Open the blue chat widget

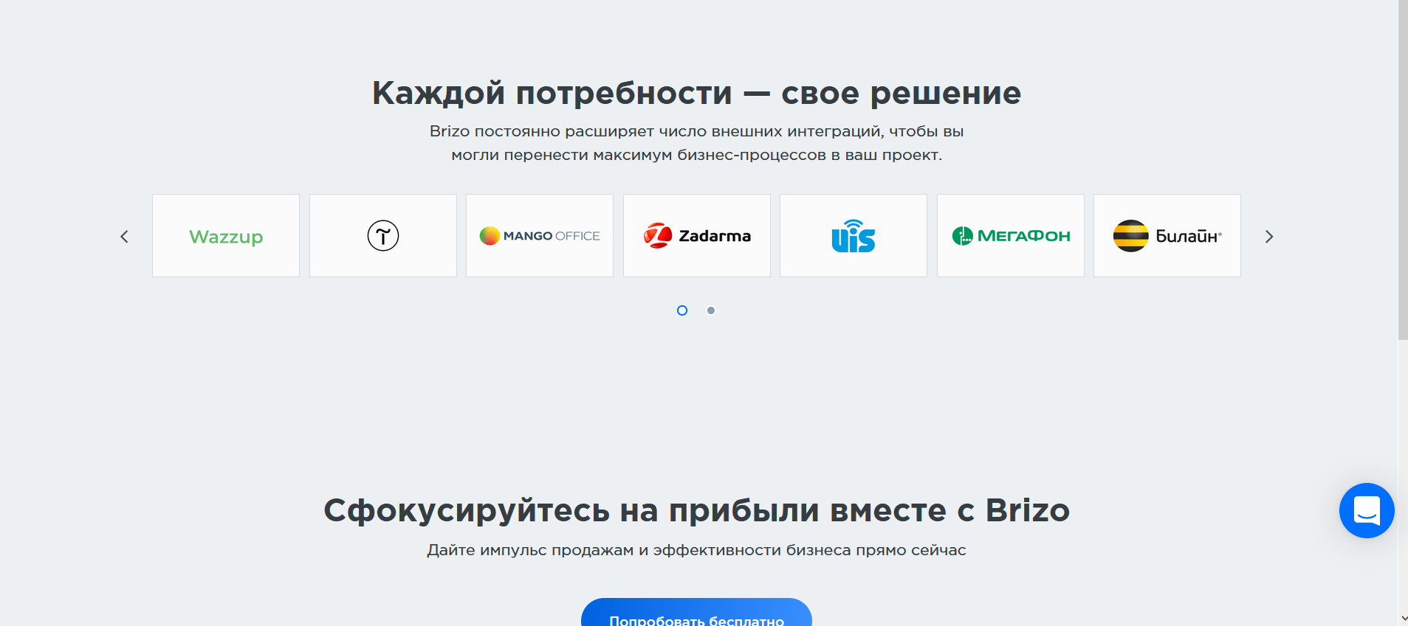(x=1366, y=510)
